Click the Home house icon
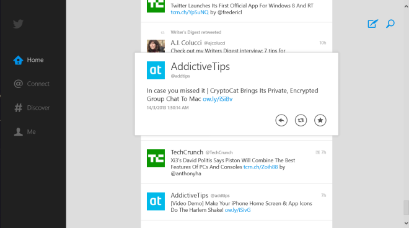 (18, 60)
